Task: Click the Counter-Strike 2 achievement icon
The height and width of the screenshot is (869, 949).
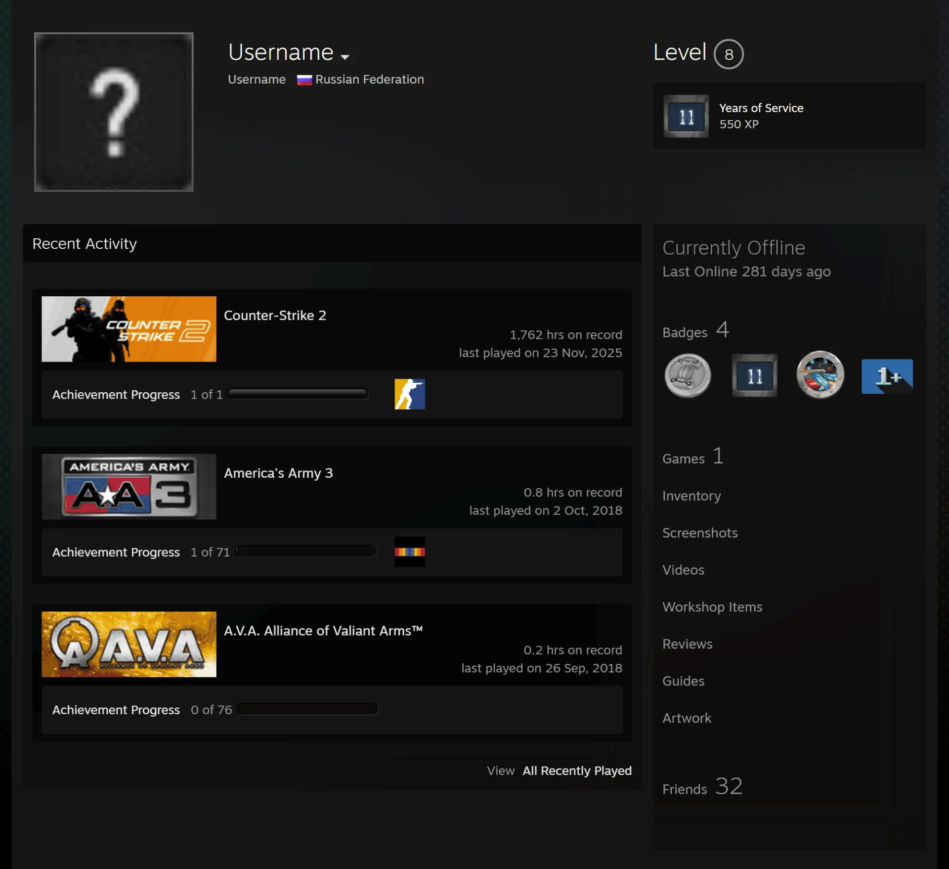Action: pyautogui.click(x=410, y=394)
